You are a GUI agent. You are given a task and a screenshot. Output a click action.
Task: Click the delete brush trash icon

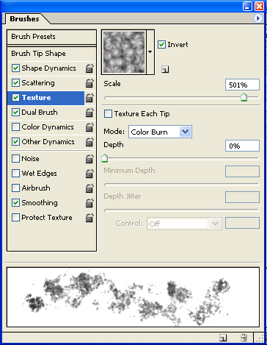tap(244, 338)
